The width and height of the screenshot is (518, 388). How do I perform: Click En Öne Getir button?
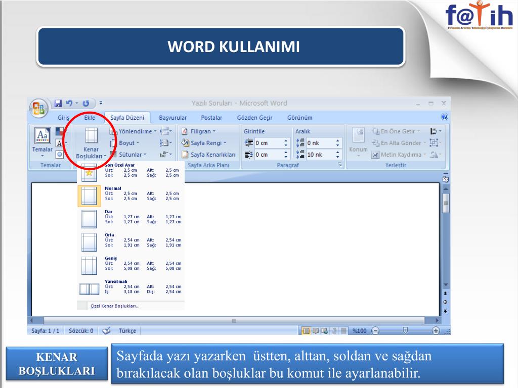pos(396,131)
